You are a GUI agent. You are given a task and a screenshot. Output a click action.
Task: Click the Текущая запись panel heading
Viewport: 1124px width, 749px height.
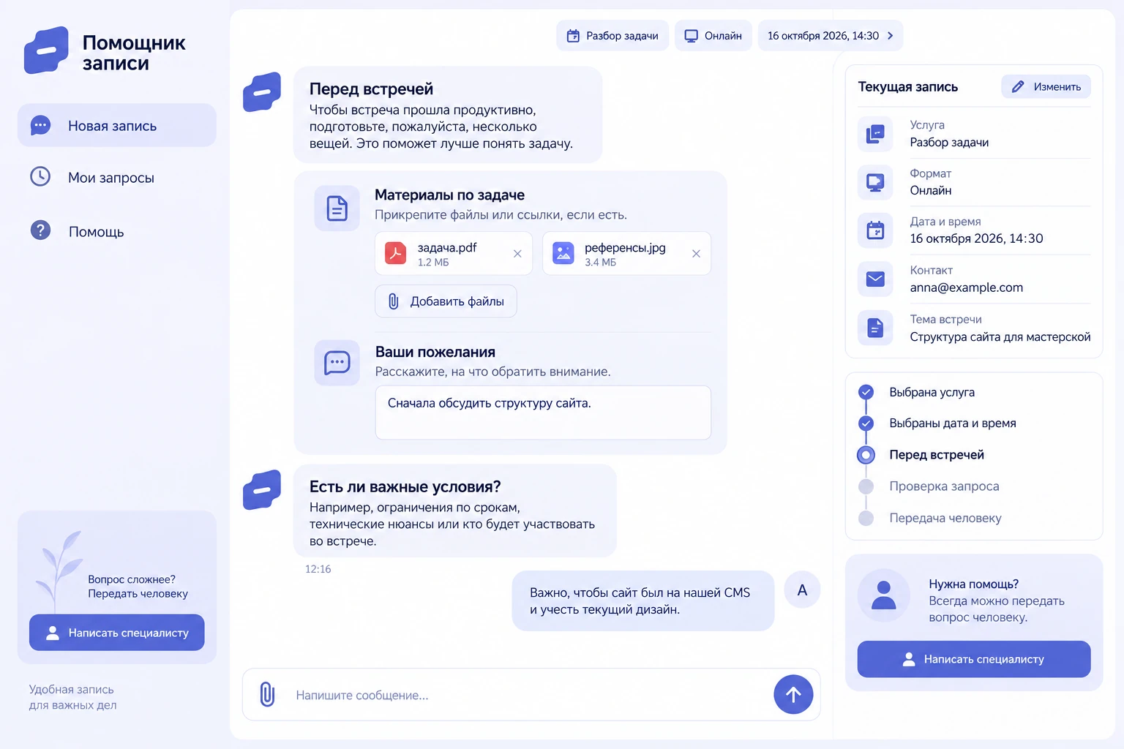908,87
